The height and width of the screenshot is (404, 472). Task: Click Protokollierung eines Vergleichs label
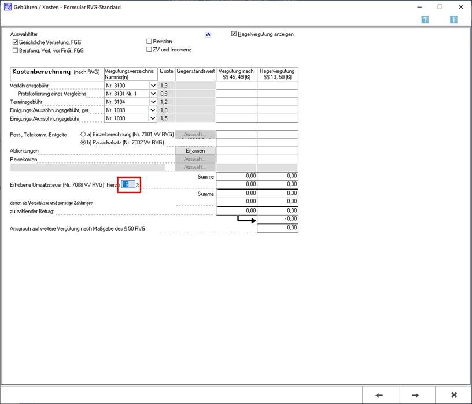point(52,94)
